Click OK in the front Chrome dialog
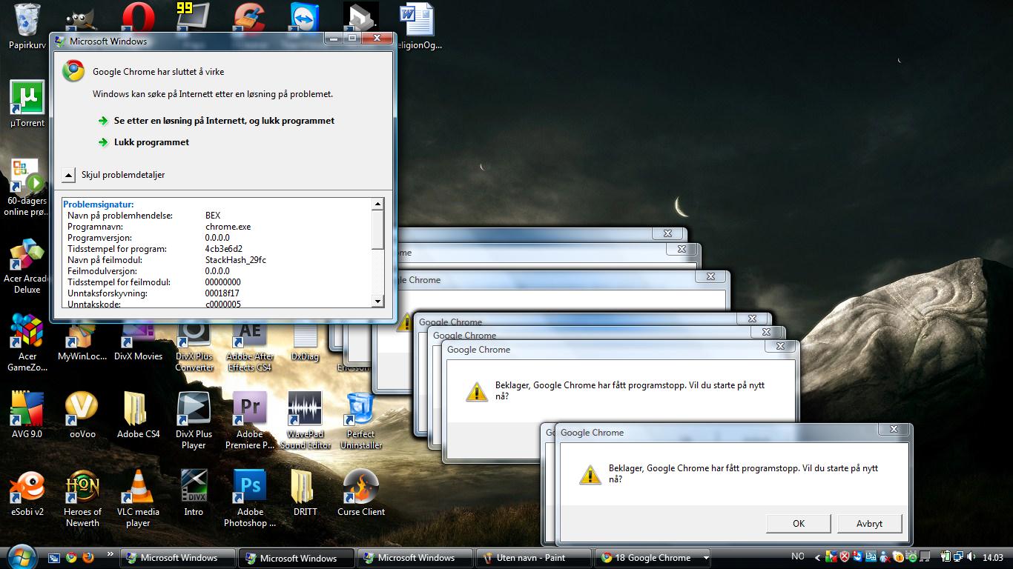The height and width of the screenshot is (569, 1013). (x=799, y=523)
